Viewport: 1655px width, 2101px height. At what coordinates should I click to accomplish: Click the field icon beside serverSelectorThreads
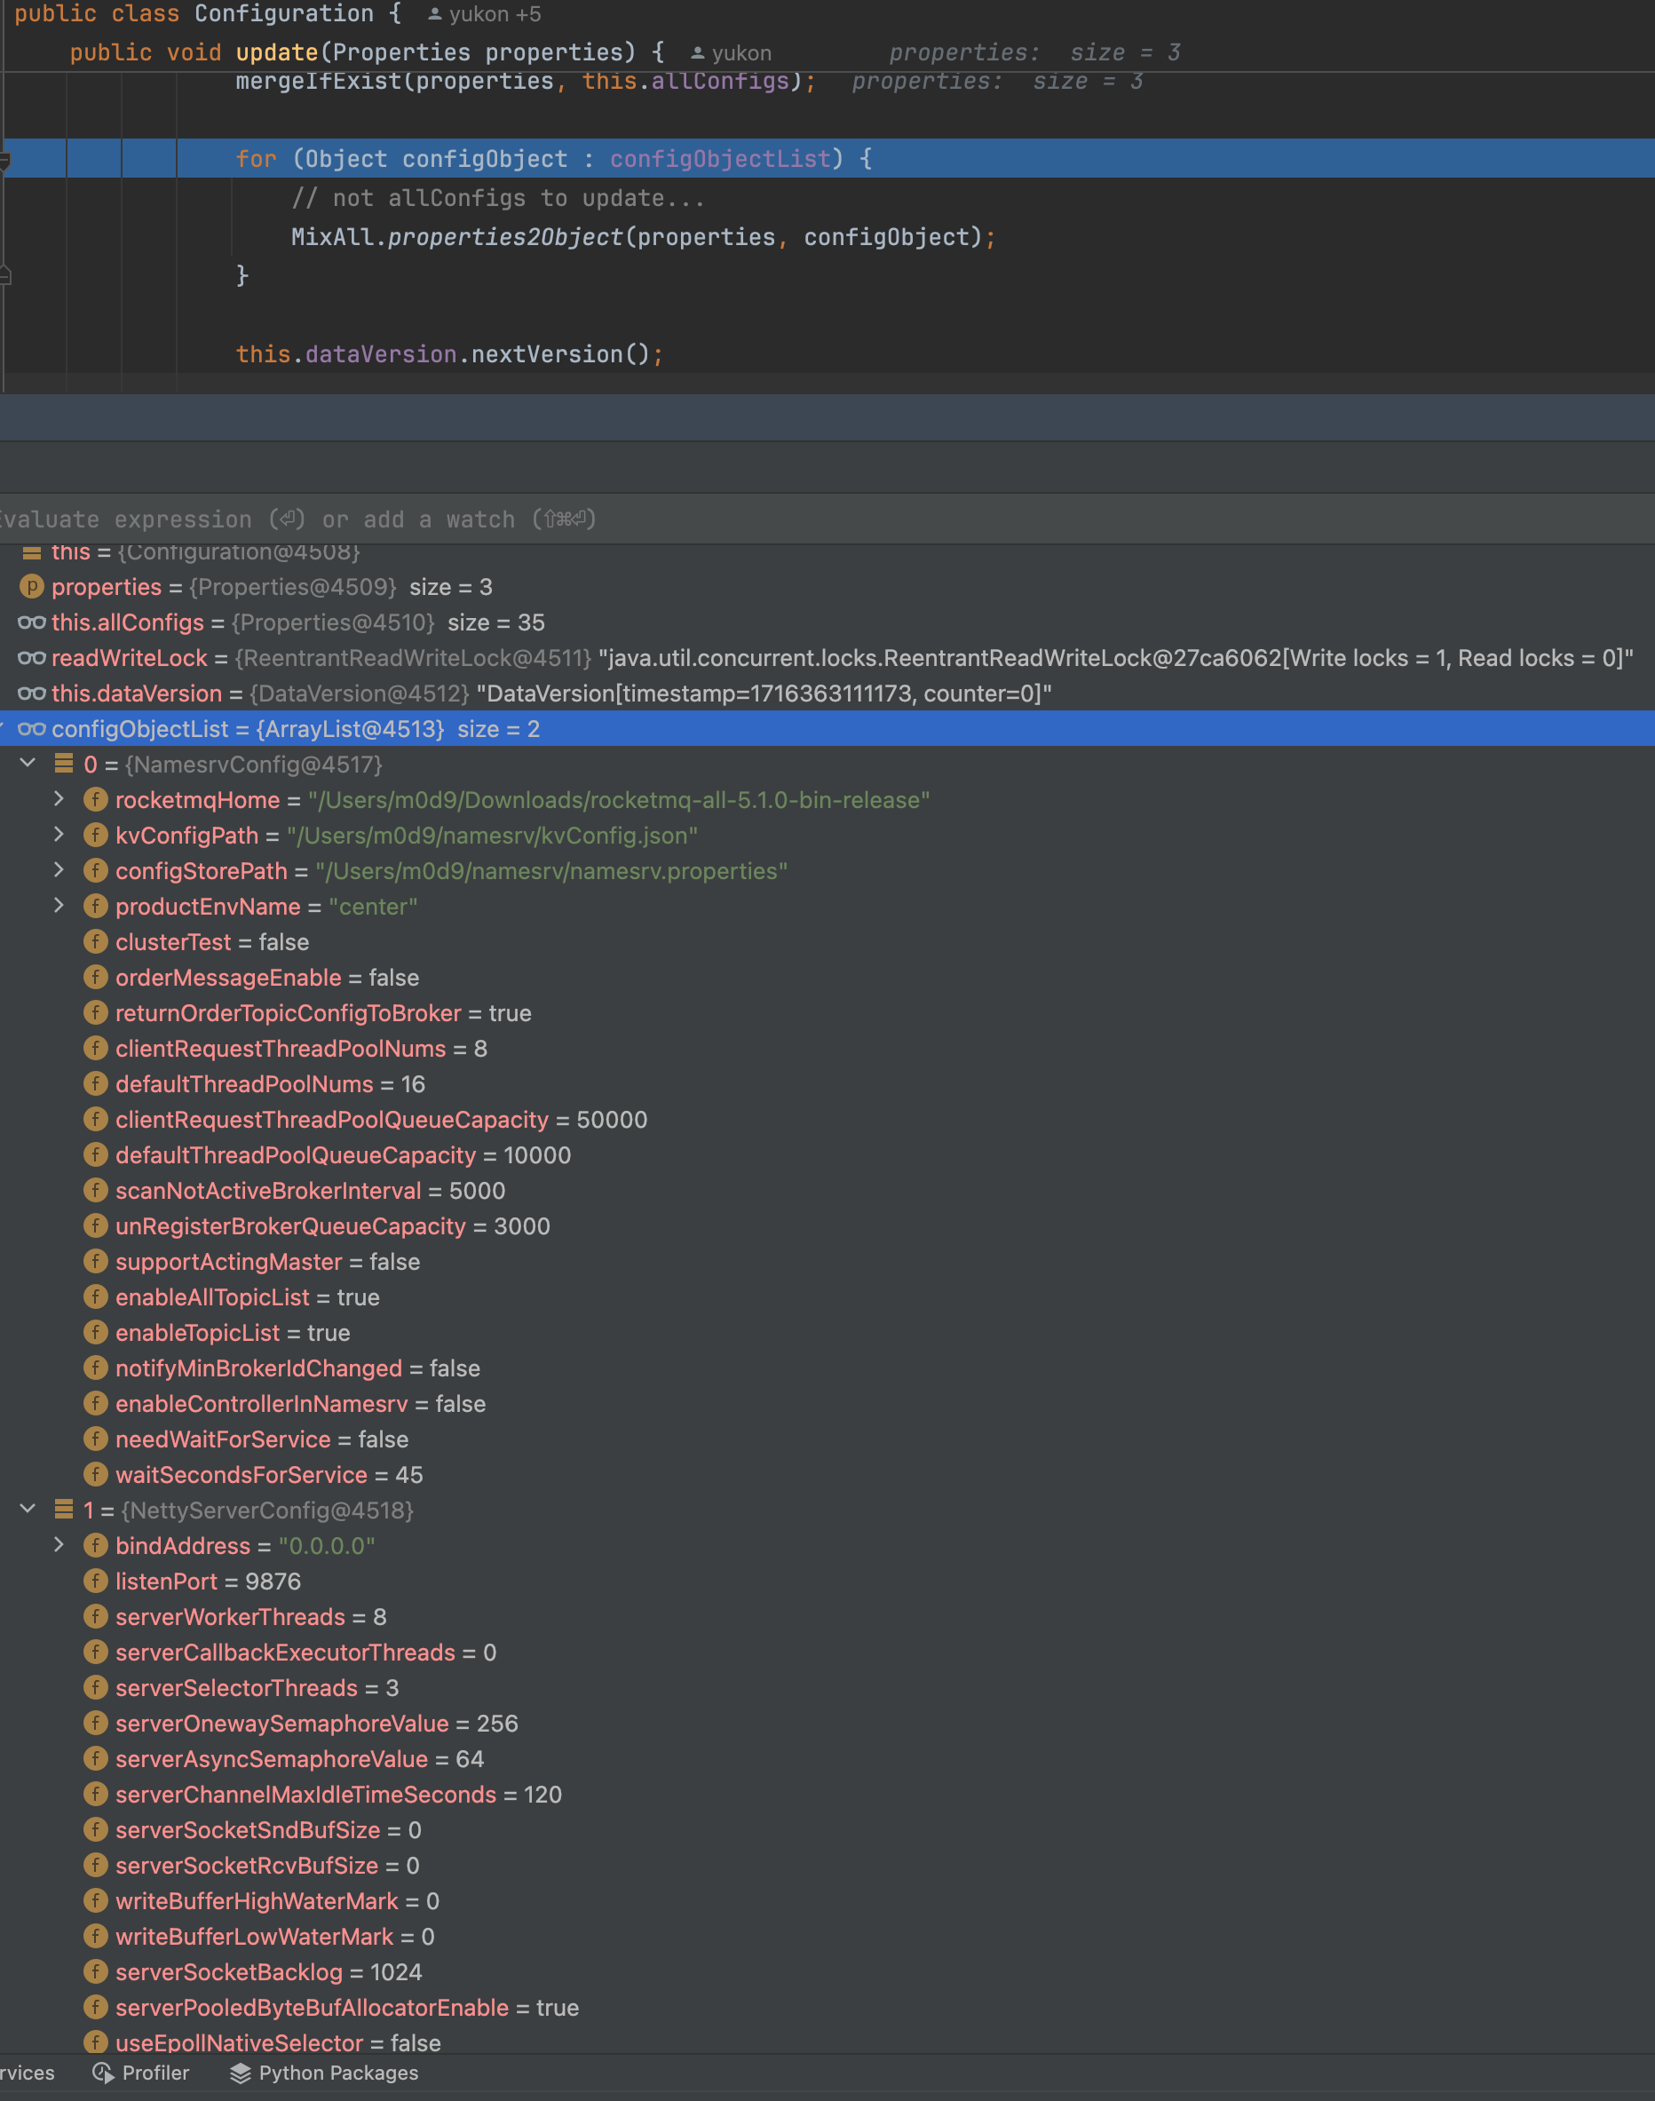pos(95,1687)
